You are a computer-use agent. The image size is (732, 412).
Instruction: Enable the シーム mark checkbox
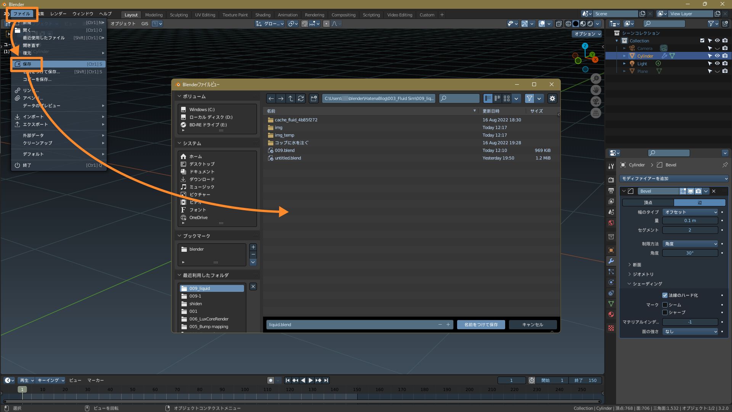tap(665, 305)
